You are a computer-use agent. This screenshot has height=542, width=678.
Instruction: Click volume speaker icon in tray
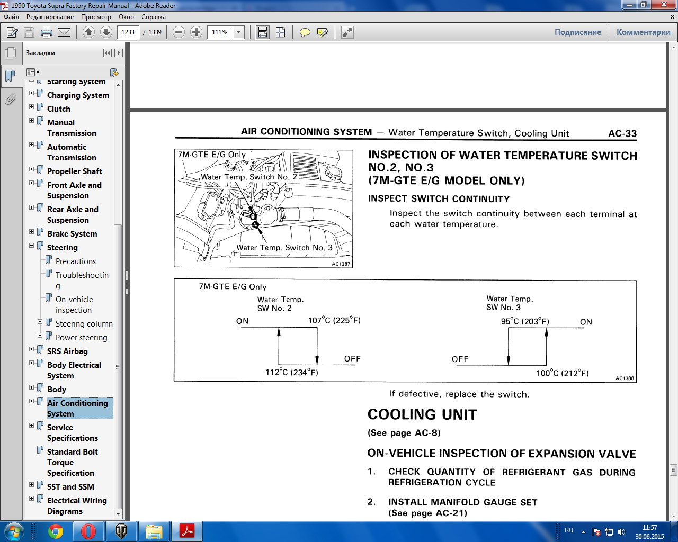[x=621, y=532]
